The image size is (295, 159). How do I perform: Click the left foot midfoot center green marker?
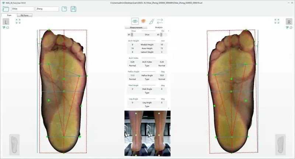(64, 91)
